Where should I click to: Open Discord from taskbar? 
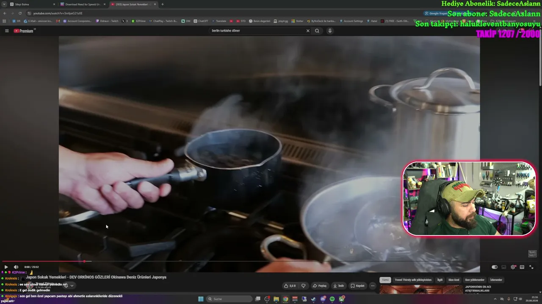click(323, 299)
